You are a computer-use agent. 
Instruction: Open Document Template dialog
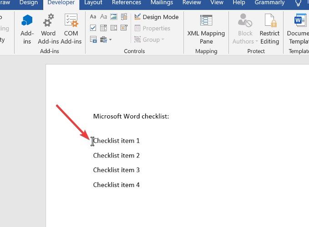pos(298,29)
